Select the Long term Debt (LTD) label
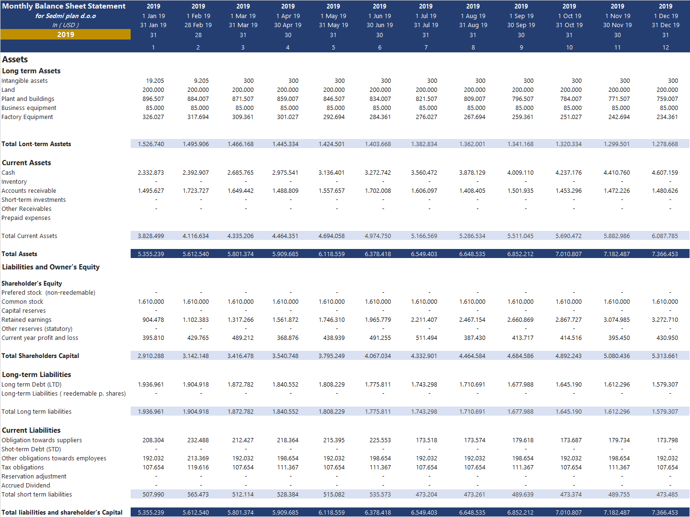This screenshot has height=517, width=690. [x=31, y=385]
